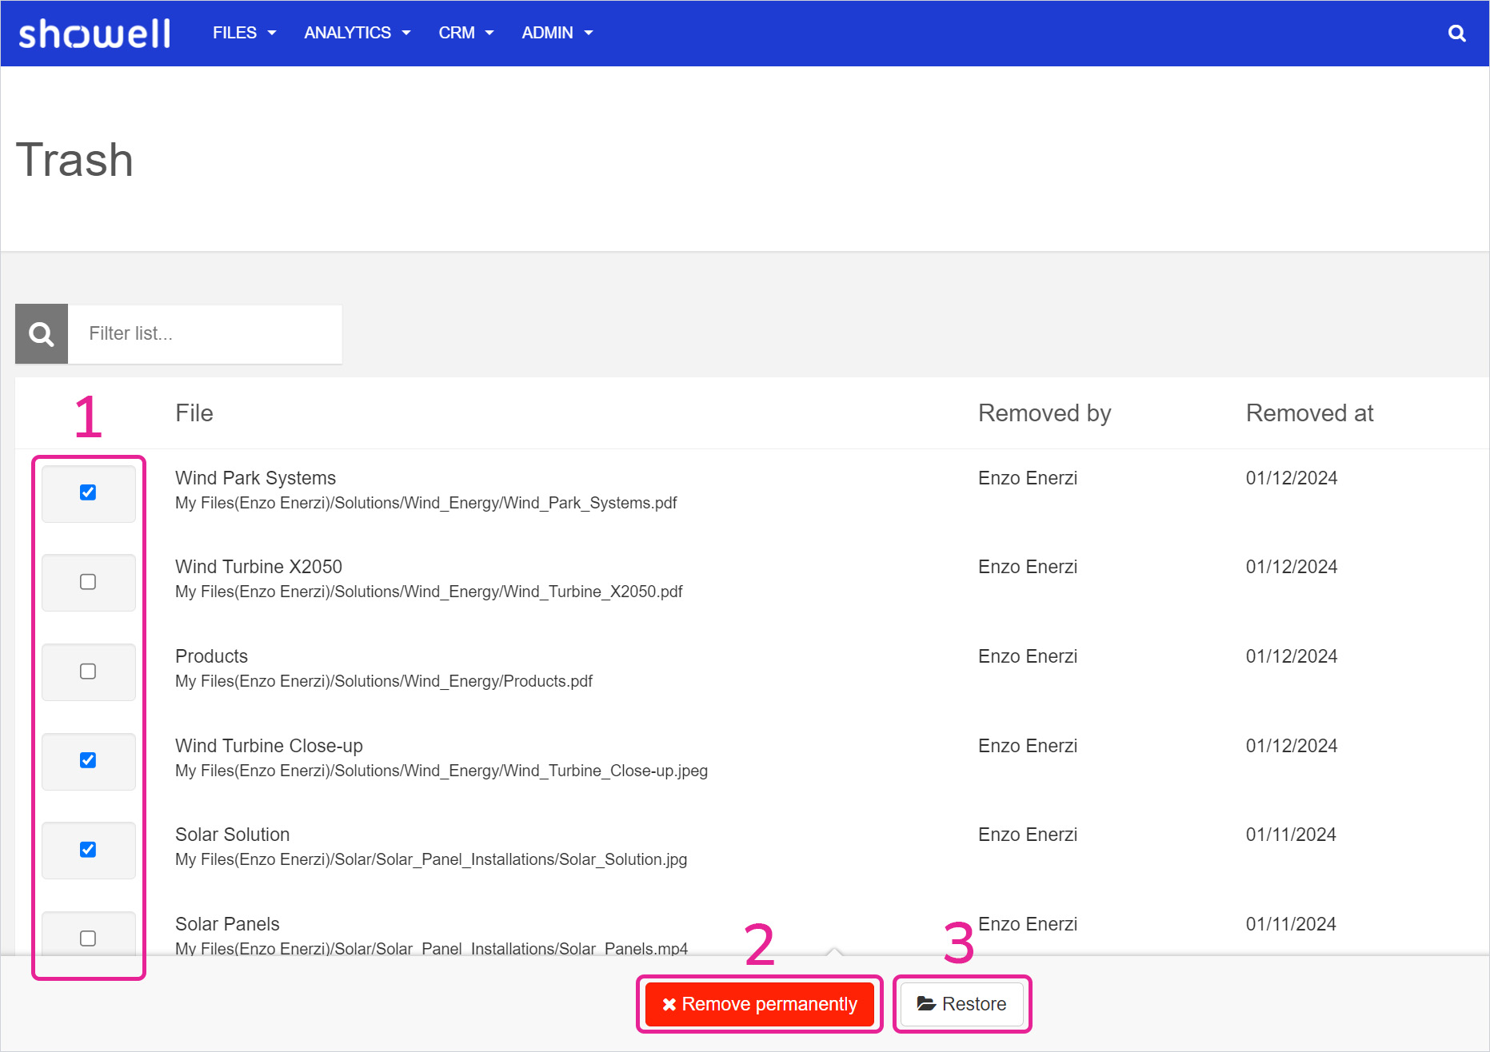The image size is (1490, 1052).
Task: Uncheck the Wind Park Systems checkbox
Action: pyautogui.click(x=88, y=492)
